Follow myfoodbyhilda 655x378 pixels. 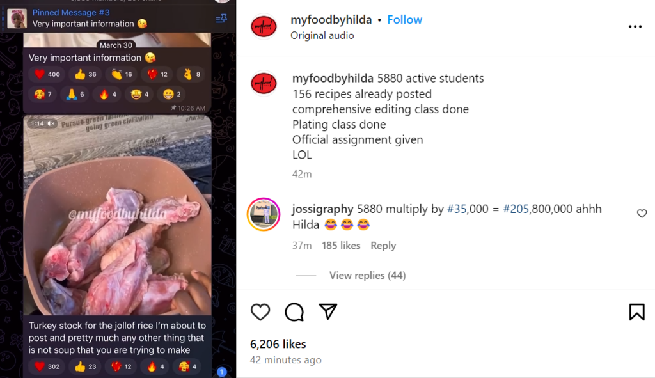pos(404,20)
